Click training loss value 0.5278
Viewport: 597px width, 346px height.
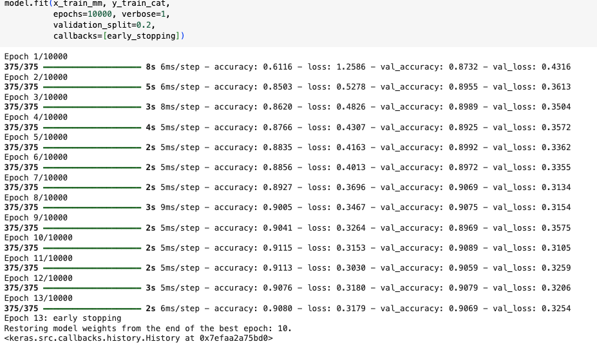tap(350, 87)
